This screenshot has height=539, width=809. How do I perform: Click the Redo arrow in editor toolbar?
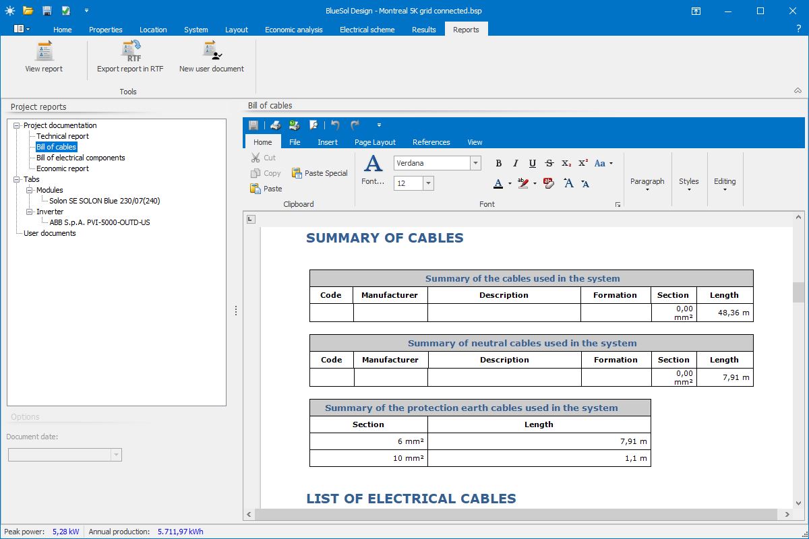tap(355, 125)
